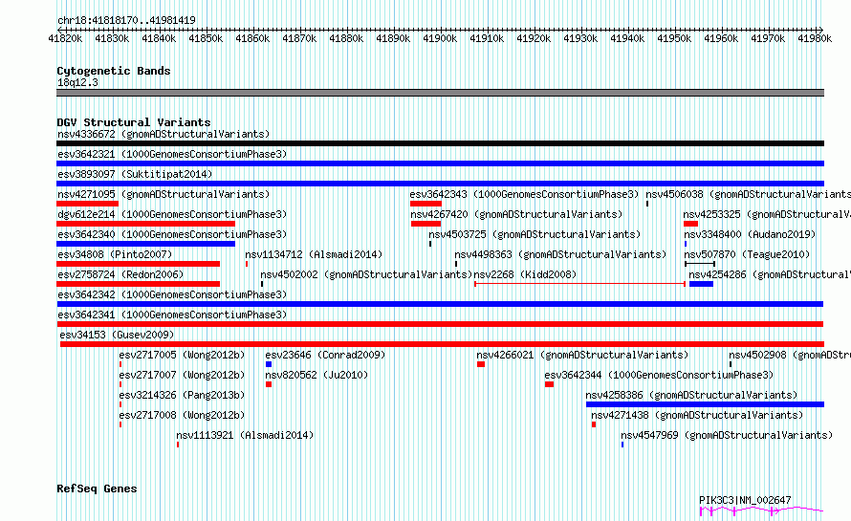Click nsv4547969 variant label

pyautogui.click(x=727, y=435)
